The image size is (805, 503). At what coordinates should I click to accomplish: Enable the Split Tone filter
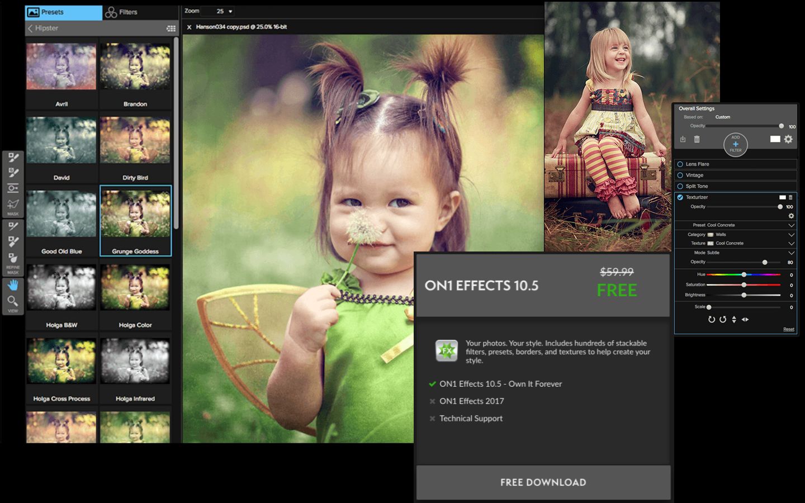(680, 186)
